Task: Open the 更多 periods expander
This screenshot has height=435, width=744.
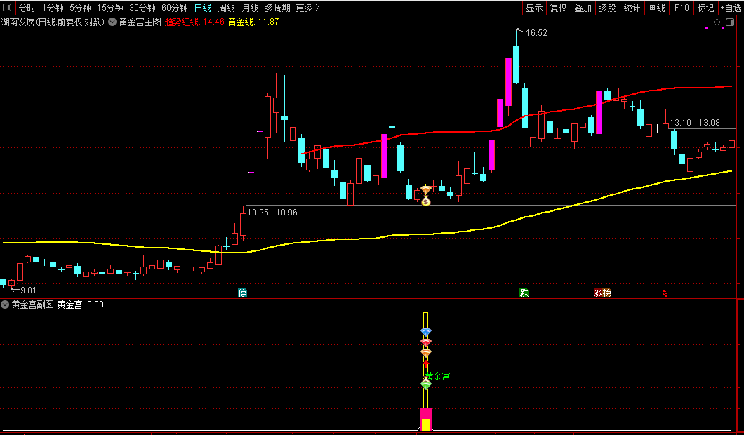Action: [x=307, y=8]
